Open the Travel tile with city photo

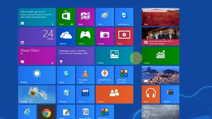(160, 75)
